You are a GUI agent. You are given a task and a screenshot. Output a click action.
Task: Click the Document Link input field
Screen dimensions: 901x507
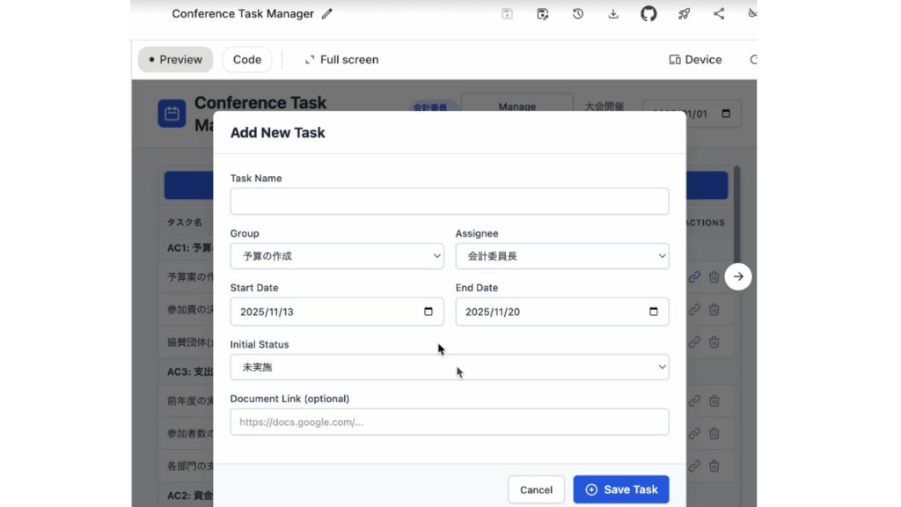click(450, 422)
